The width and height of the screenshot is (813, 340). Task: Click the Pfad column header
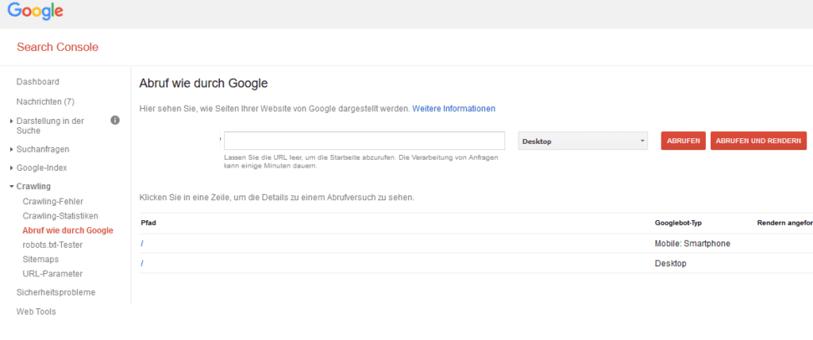click(x=148, y=222)
